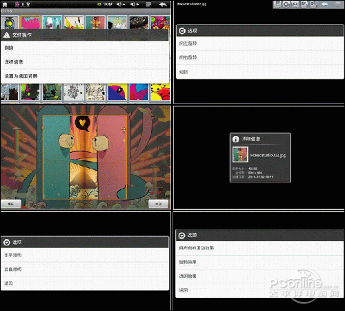
Task: Tap the battery icon beside the clock
Action: coord(99,4)
